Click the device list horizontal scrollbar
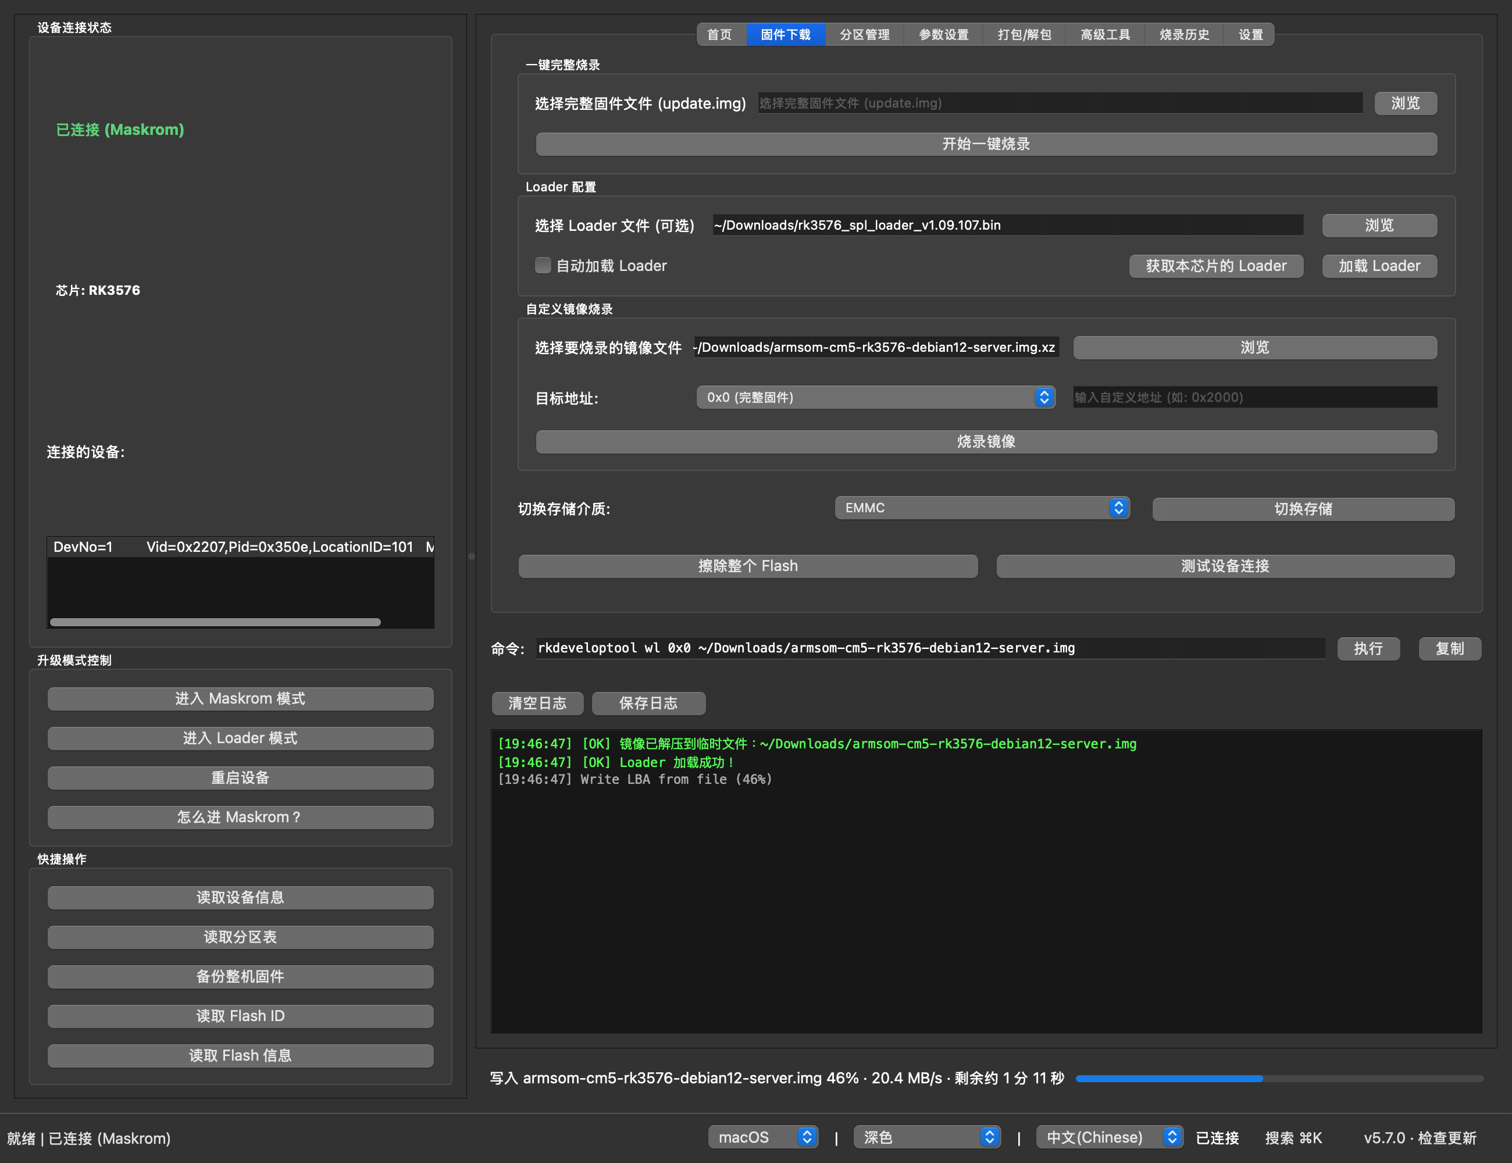The image size is (1512, 1163). click(x=215, y=622)
